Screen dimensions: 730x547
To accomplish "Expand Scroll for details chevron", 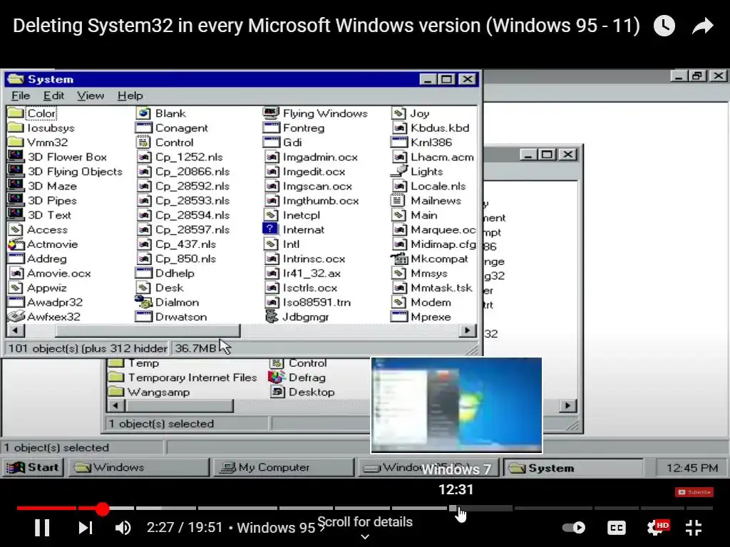I will pos(365,537).
